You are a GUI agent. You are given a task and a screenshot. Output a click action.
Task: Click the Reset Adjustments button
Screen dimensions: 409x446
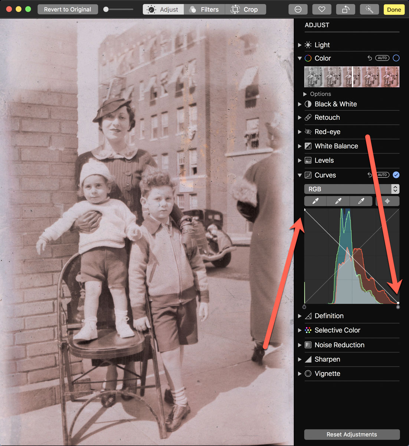tap(351, 434)
